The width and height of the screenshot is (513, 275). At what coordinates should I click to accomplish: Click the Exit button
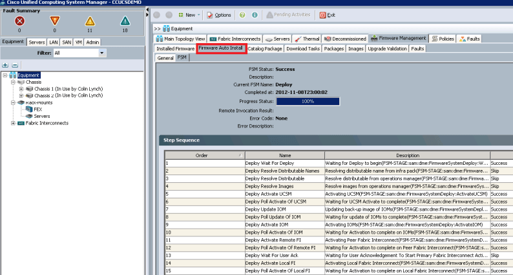tap(328, 14)
